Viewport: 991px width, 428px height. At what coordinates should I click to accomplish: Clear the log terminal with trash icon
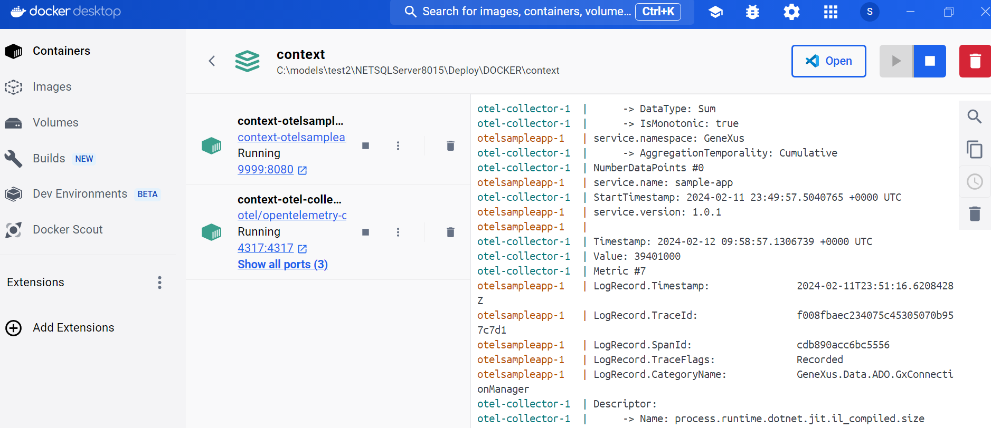pyautogui.click(x=975, y=213)
